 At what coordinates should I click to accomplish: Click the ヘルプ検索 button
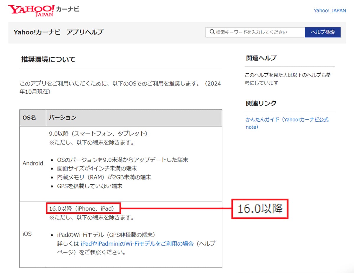pyautogui.click(x=322, y=32)
